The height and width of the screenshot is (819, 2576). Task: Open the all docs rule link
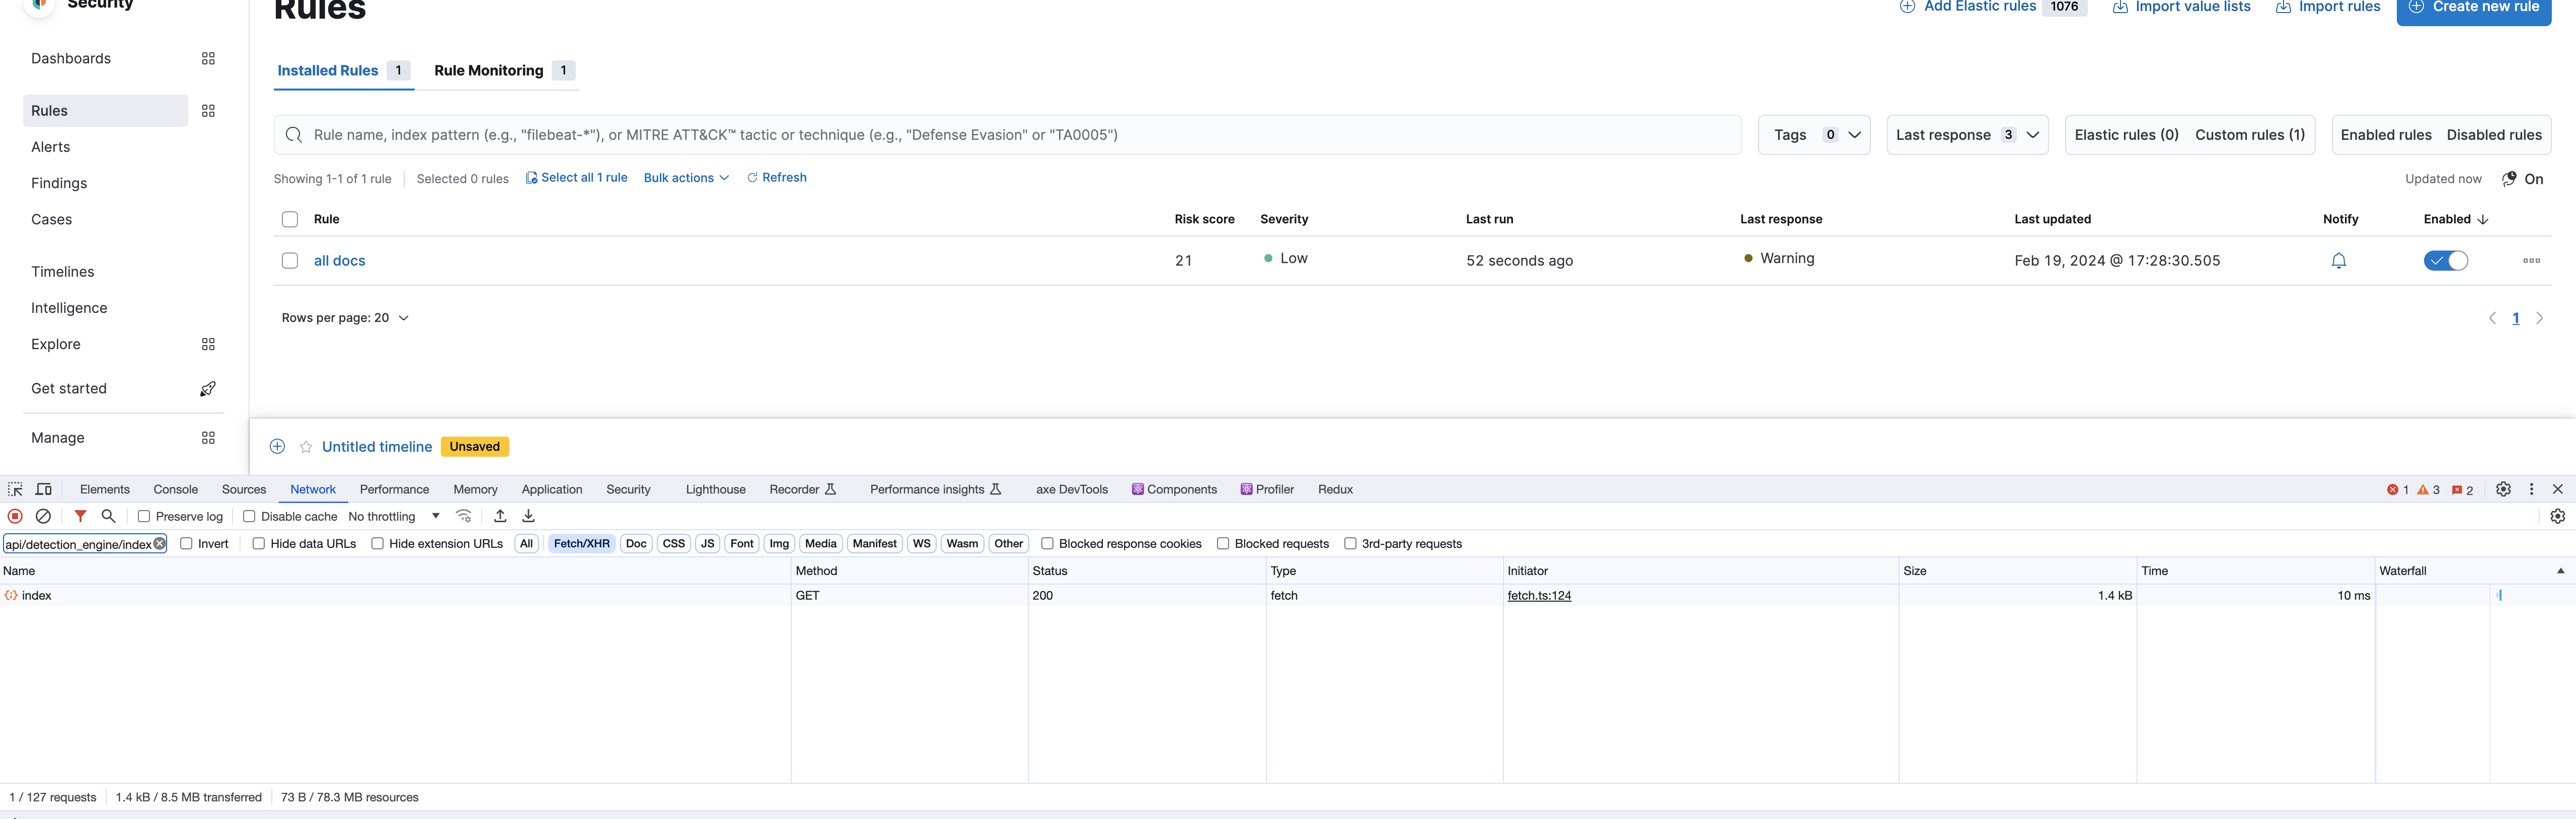tap(339, 261)
